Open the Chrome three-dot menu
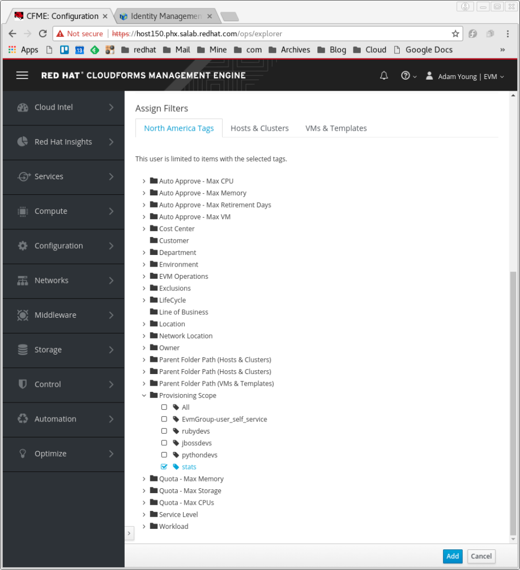Viewport: 520px width, 570px height. [508, 34]
